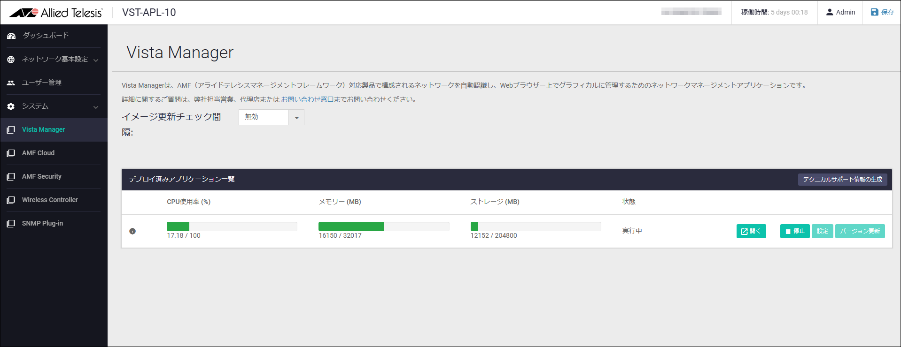Click the user management people icon

tap(11, 83)
